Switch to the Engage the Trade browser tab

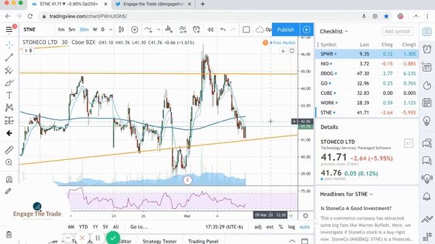pos(154,4)
